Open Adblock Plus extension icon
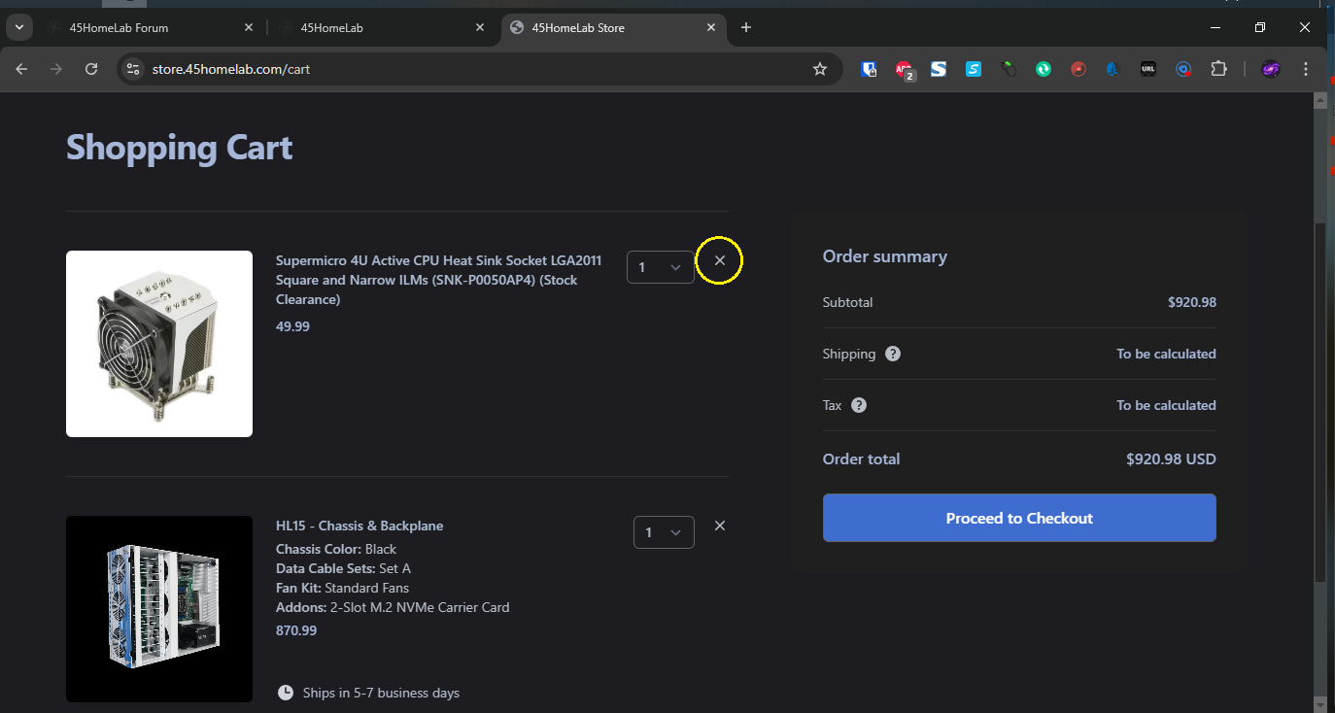The image size is (1335, 713). click(x=905, y=69)
